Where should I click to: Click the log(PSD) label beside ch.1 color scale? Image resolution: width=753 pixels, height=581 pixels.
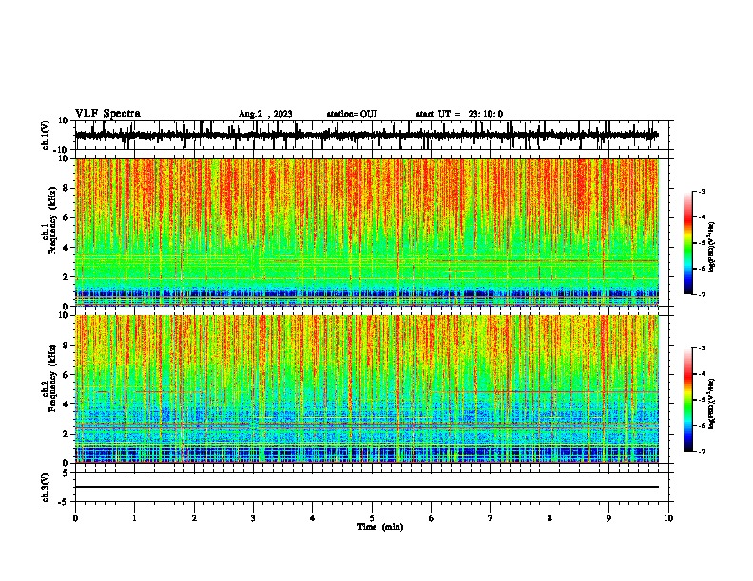[x=712, y=247]
